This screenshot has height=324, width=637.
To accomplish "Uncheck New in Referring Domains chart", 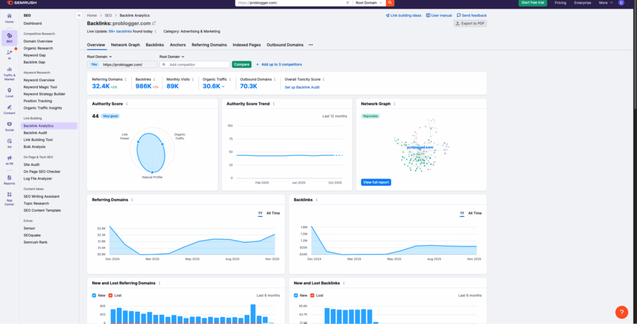I will (95, 295).
